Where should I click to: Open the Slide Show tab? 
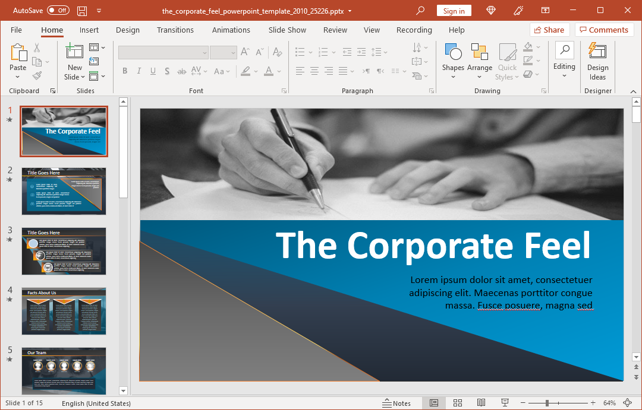(x=287, y=30)
